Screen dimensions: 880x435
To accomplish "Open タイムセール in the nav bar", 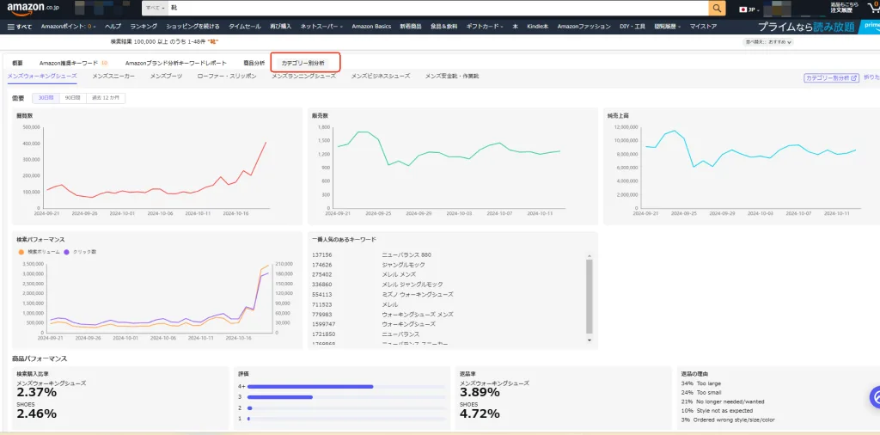I will (x=244, y=27).
